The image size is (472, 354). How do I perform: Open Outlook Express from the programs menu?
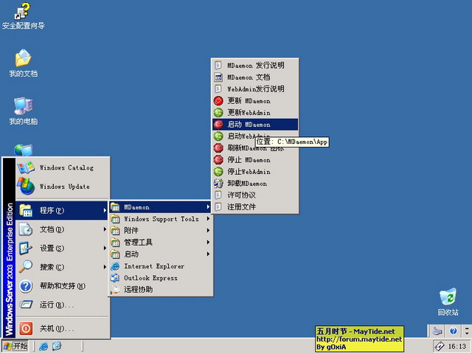click(x=150, y=278)
